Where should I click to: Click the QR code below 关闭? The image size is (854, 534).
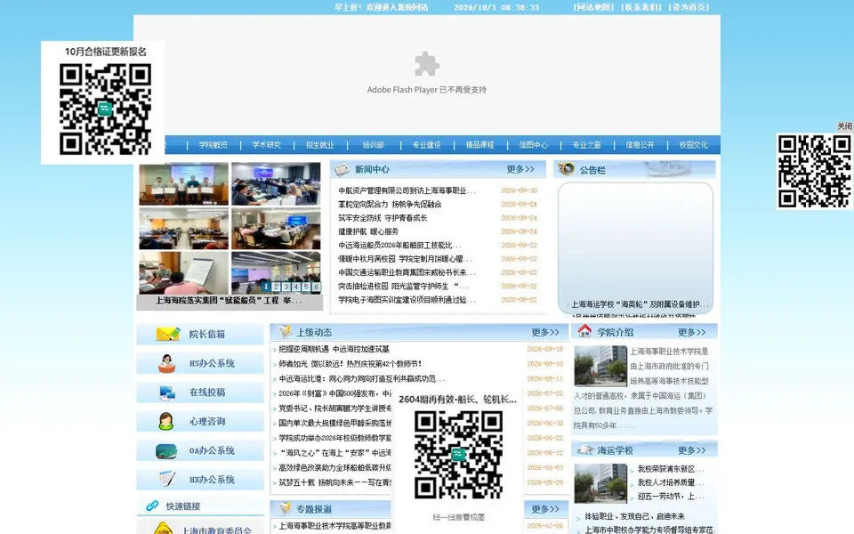(x=814, y=172)
